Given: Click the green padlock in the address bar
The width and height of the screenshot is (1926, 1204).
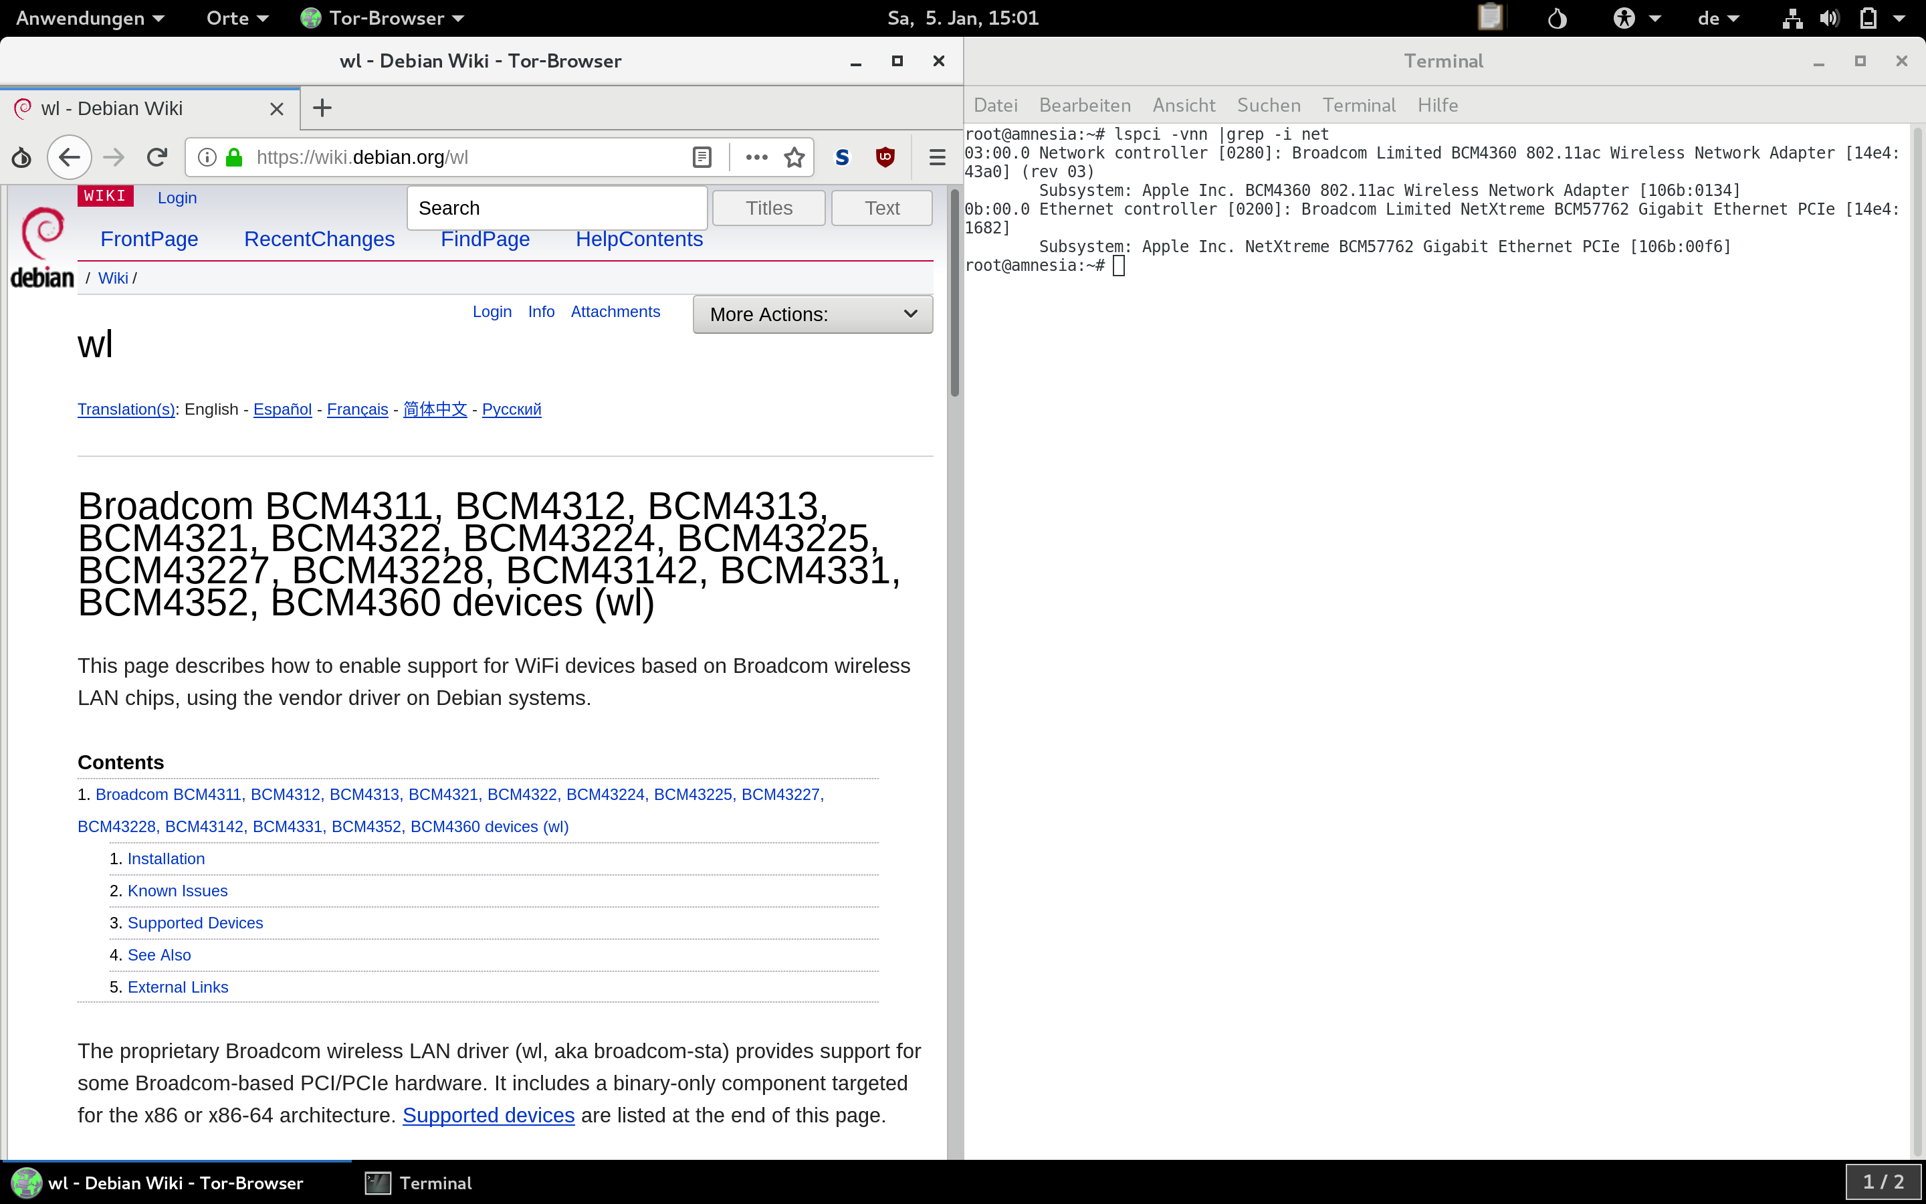Looking at the screenshot, I should click(234, 158).
